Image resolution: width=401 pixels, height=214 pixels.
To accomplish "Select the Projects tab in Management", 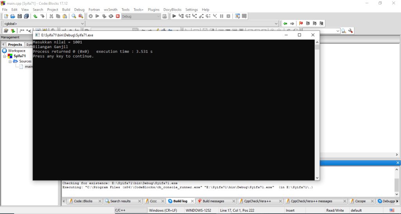I will pyautogui.click(x=15, y=45).
